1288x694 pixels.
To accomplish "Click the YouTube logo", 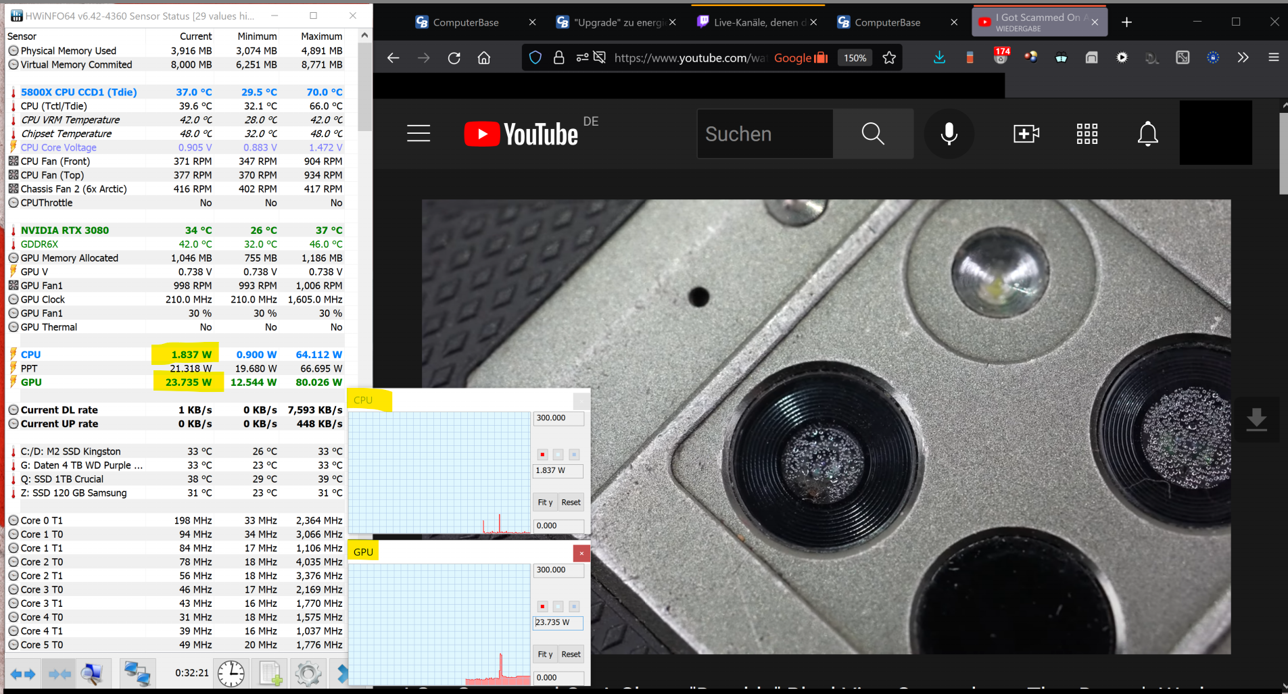I will 521,134.
